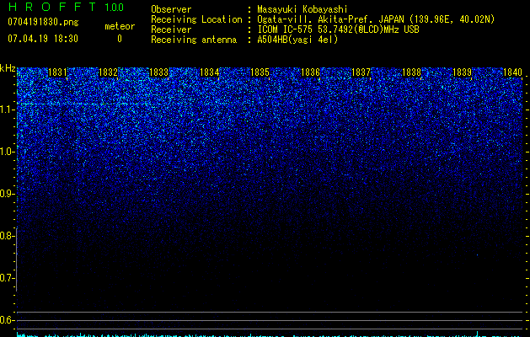Click the 1836 time marker

pos(310,72)
